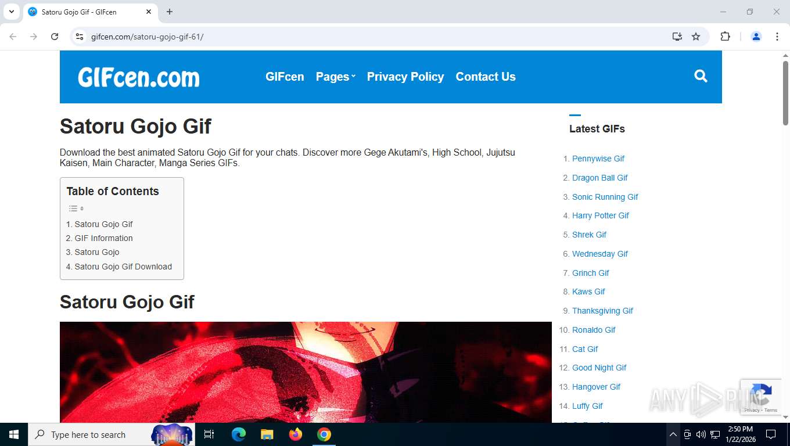Open the Chrome profile icon
Screen dimensions: 790x446
tap(756, 37)
